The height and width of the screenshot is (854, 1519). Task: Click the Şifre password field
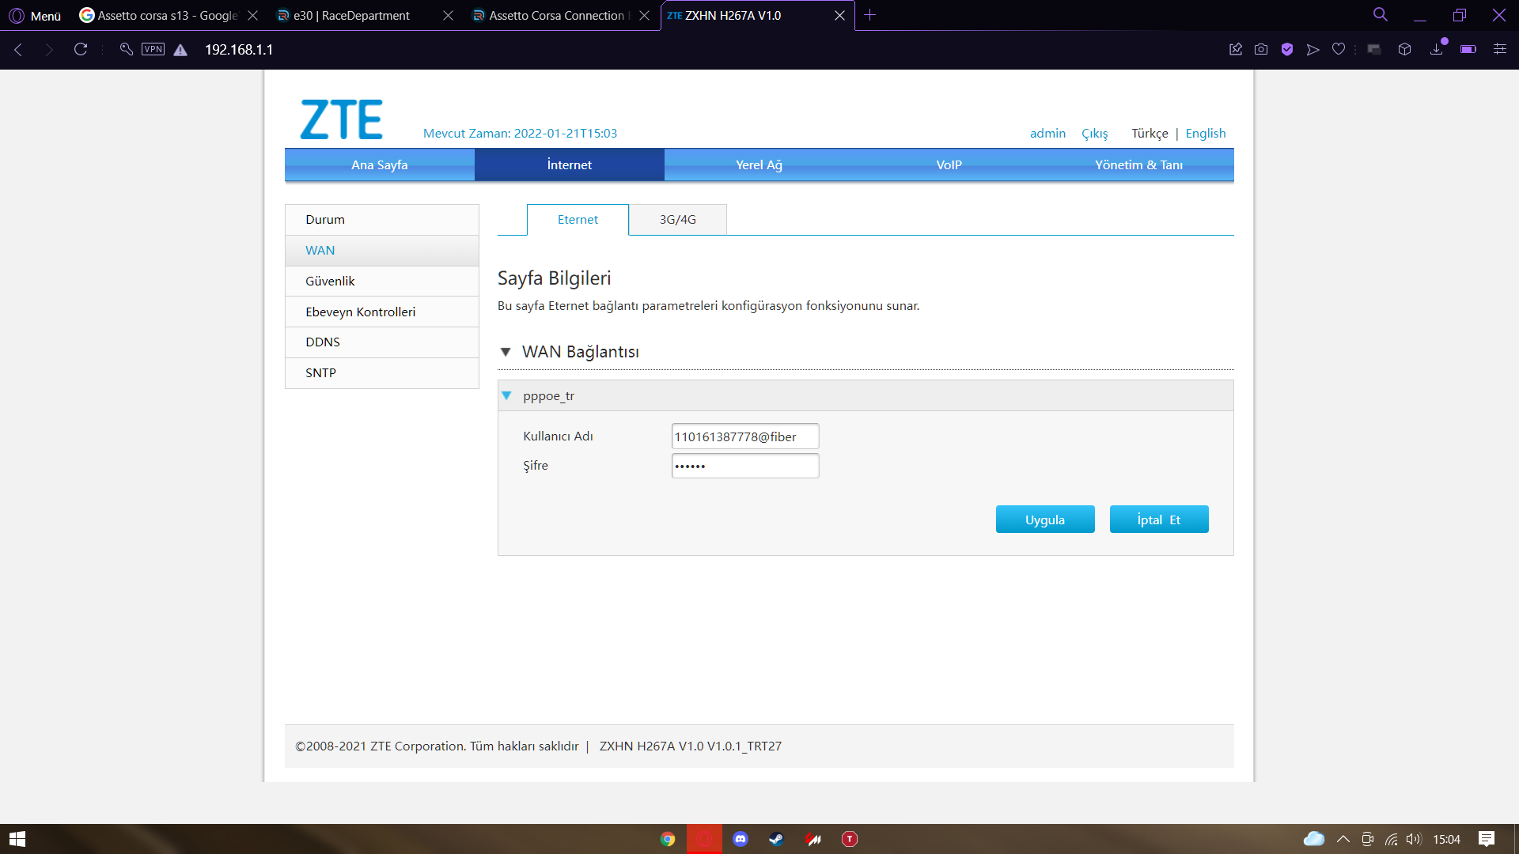pos(745,466)
